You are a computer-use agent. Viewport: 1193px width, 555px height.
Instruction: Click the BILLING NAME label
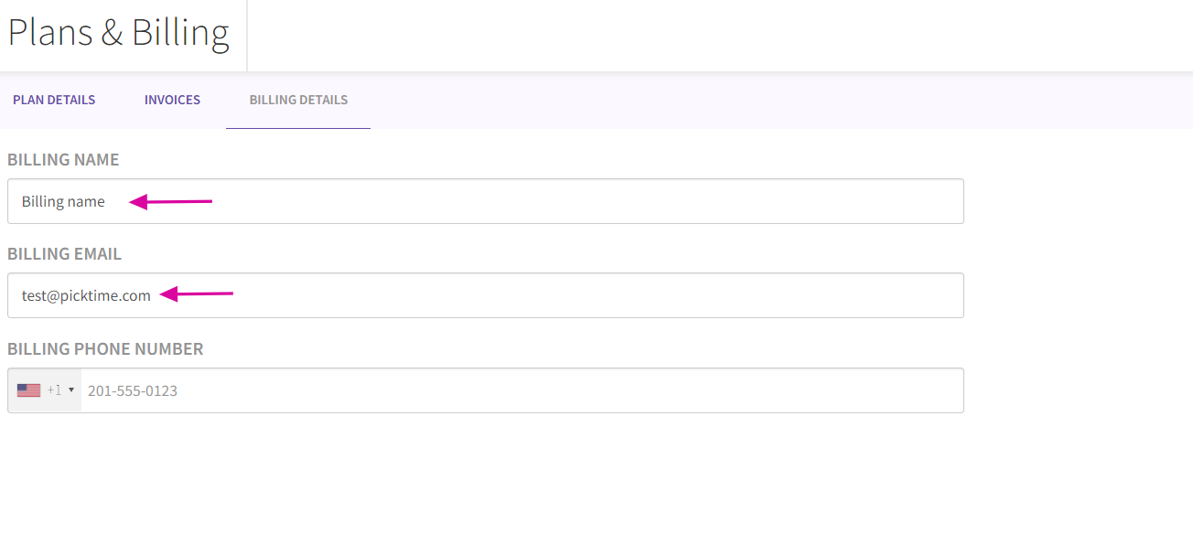pos(63,160)
